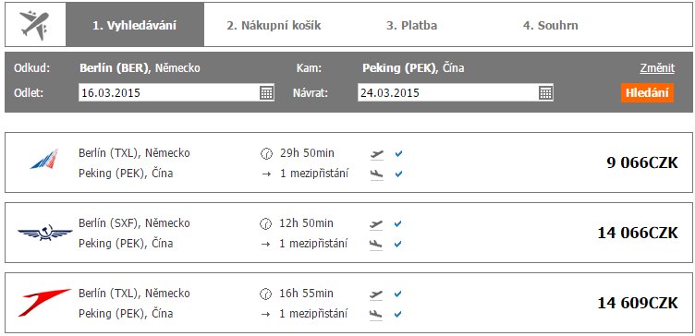This screenshot has height=336, width=695.
Task: Toggle the outbound checkmark on the 9 066CZK flight
Action: click(x=398, y=153)
